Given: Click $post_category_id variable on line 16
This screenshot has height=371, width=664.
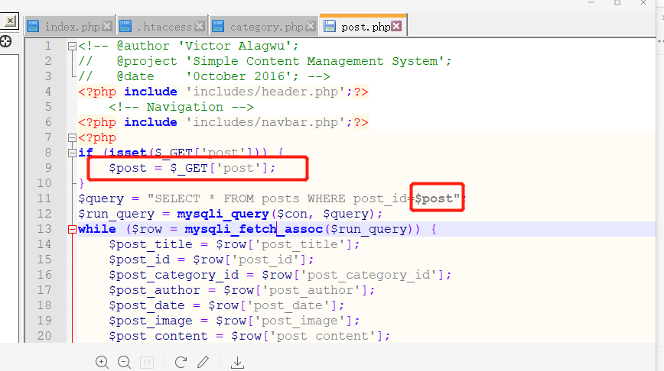Looking at the screenshot, I should tap(174, 275).
